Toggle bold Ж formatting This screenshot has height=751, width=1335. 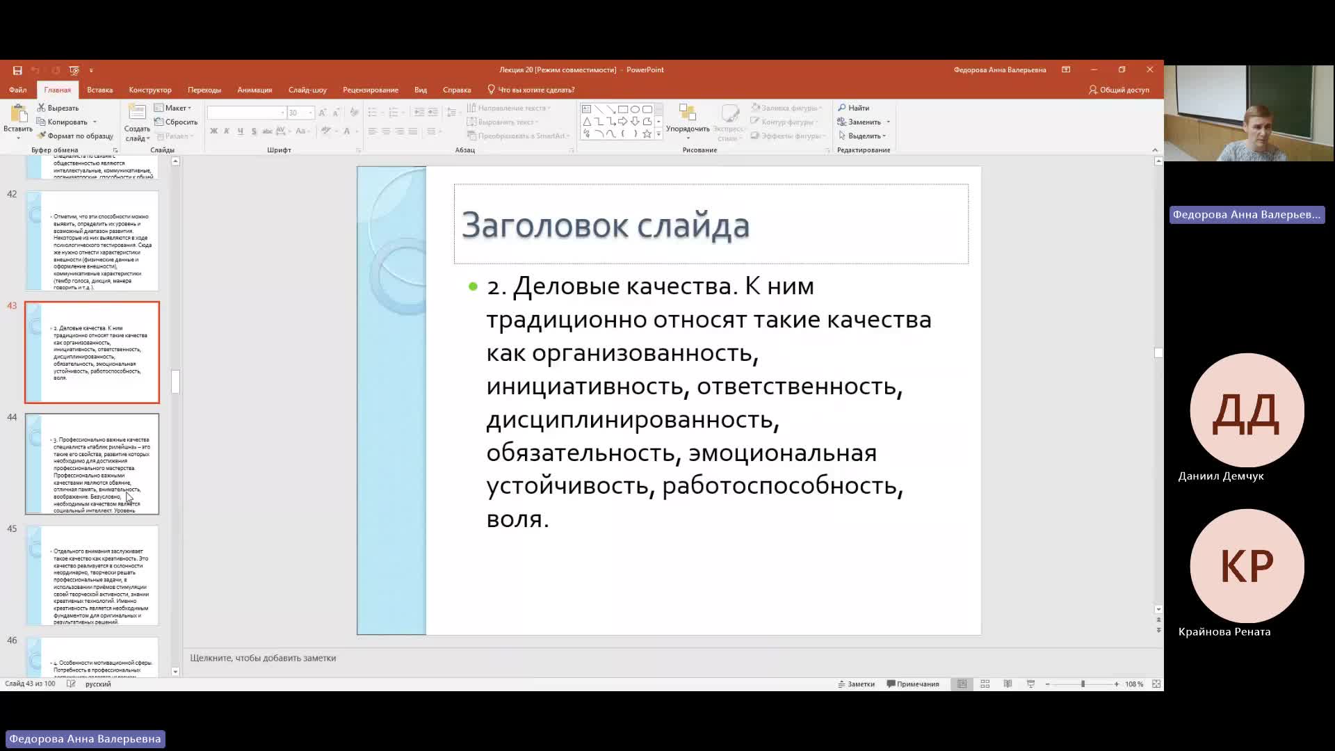click(x=213, y=131)
